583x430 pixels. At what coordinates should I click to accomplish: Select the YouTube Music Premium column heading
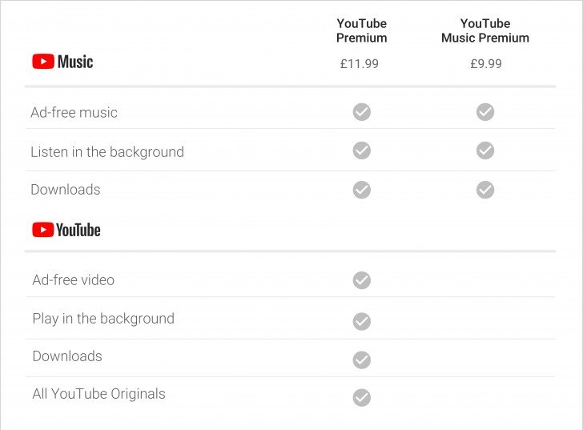click(x=485, y=30)
